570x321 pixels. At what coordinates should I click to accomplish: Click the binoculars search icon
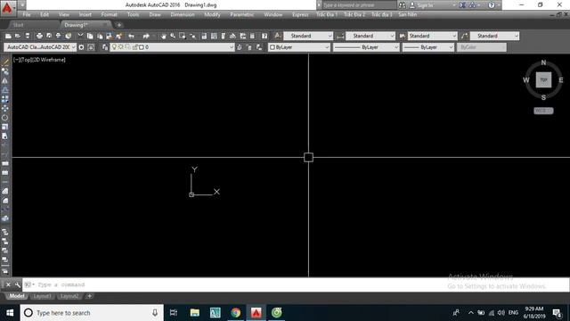[x=402, y=5]
